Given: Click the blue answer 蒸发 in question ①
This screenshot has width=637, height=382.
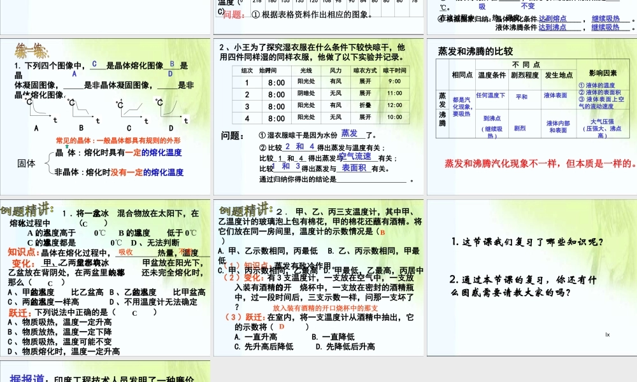Looking at the screenshot, I should (349, 133).
